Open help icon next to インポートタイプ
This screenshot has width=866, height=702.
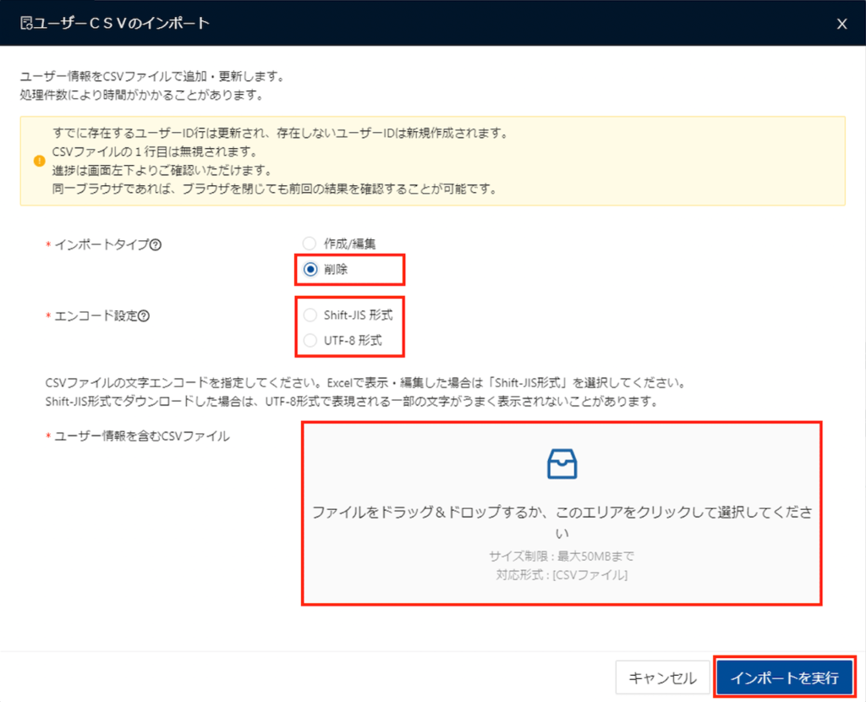[156, 244]
